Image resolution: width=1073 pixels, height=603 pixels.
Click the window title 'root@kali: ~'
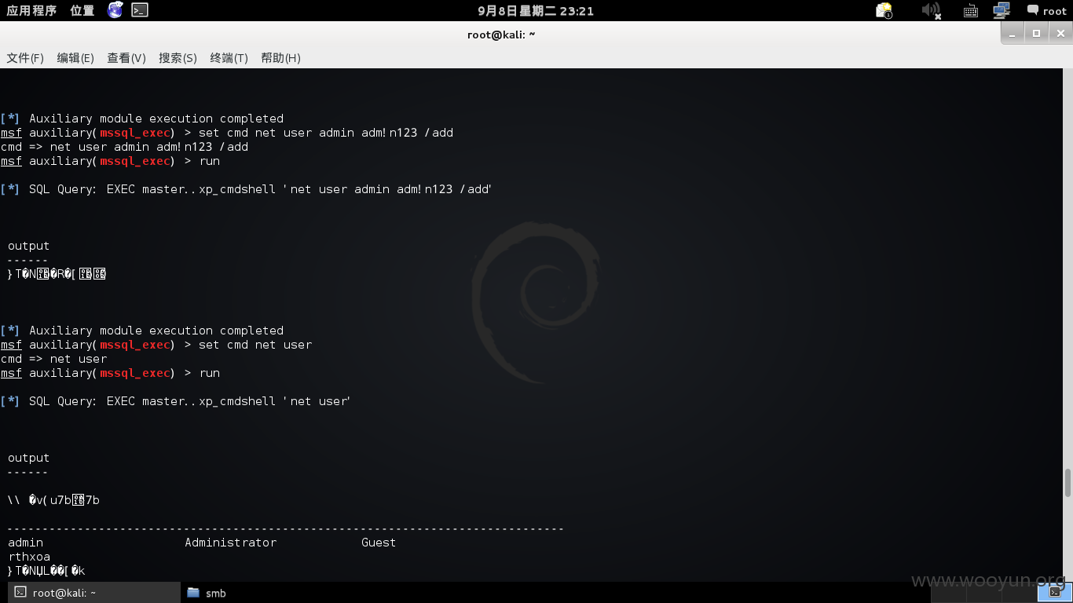pos(501,35)
